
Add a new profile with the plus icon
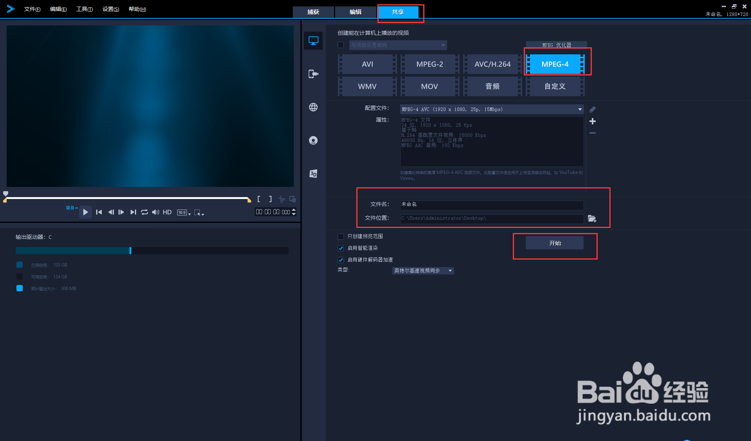click(593, 121)
